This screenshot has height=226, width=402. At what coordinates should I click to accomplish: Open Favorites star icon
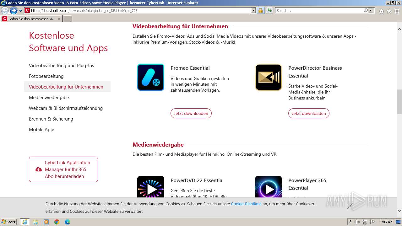coord(389,11)
